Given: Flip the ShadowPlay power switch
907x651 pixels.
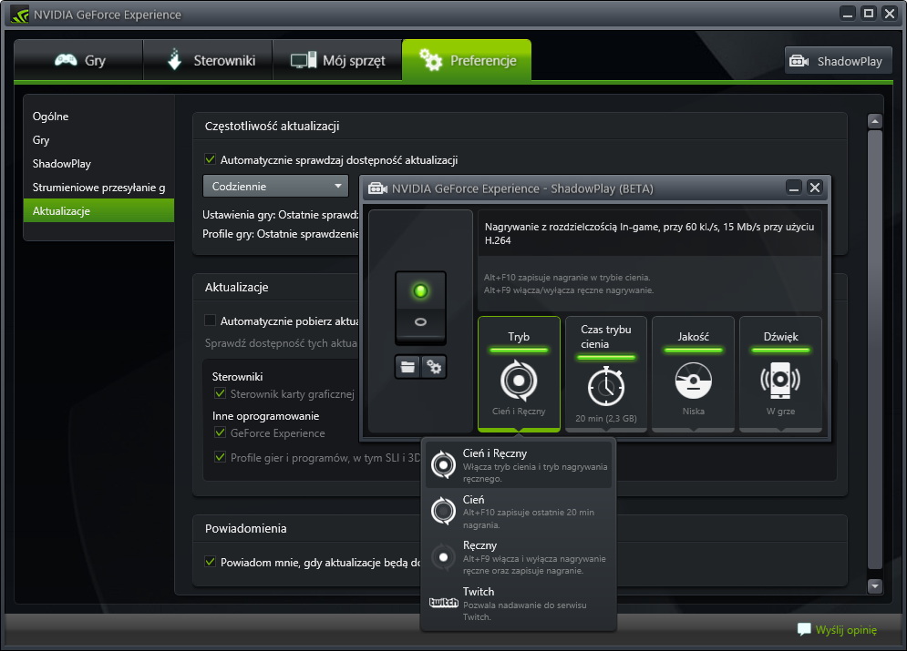Looking at the screenshot, I should click(x=420, y=307).
